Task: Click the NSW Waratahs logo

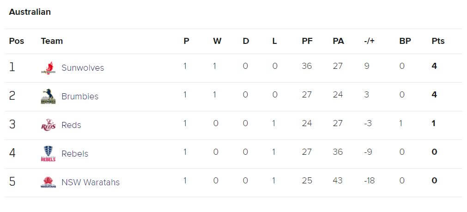Action: click(x=48, y=182)
